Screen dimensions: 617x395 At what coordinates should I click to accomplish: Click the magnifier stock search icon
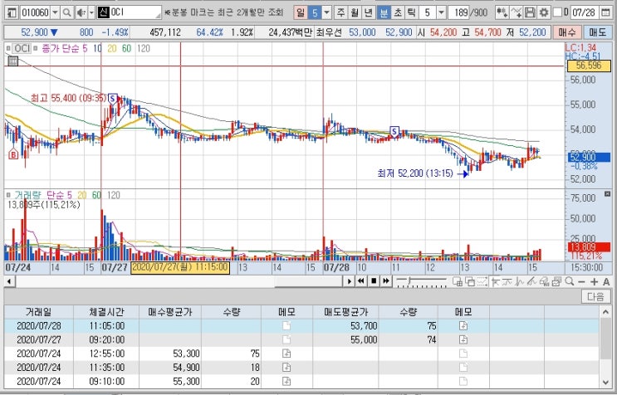(x=67, y=12)
